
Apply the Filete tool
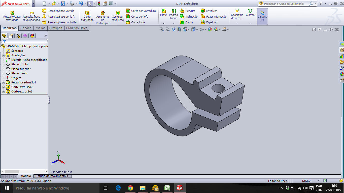(163, 13)
